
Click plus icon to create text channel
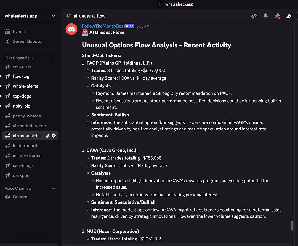coord(54,58)
